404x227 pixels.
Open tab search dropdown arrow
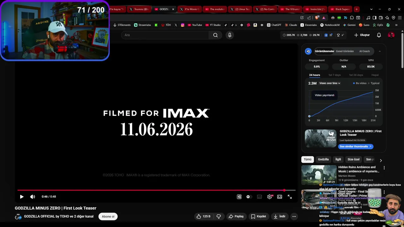[371, 9]
